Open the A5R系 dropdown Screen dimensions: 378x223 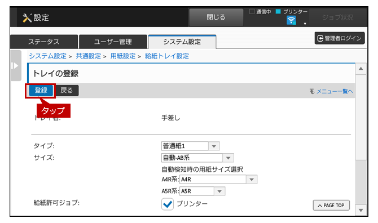coord(203,191)
